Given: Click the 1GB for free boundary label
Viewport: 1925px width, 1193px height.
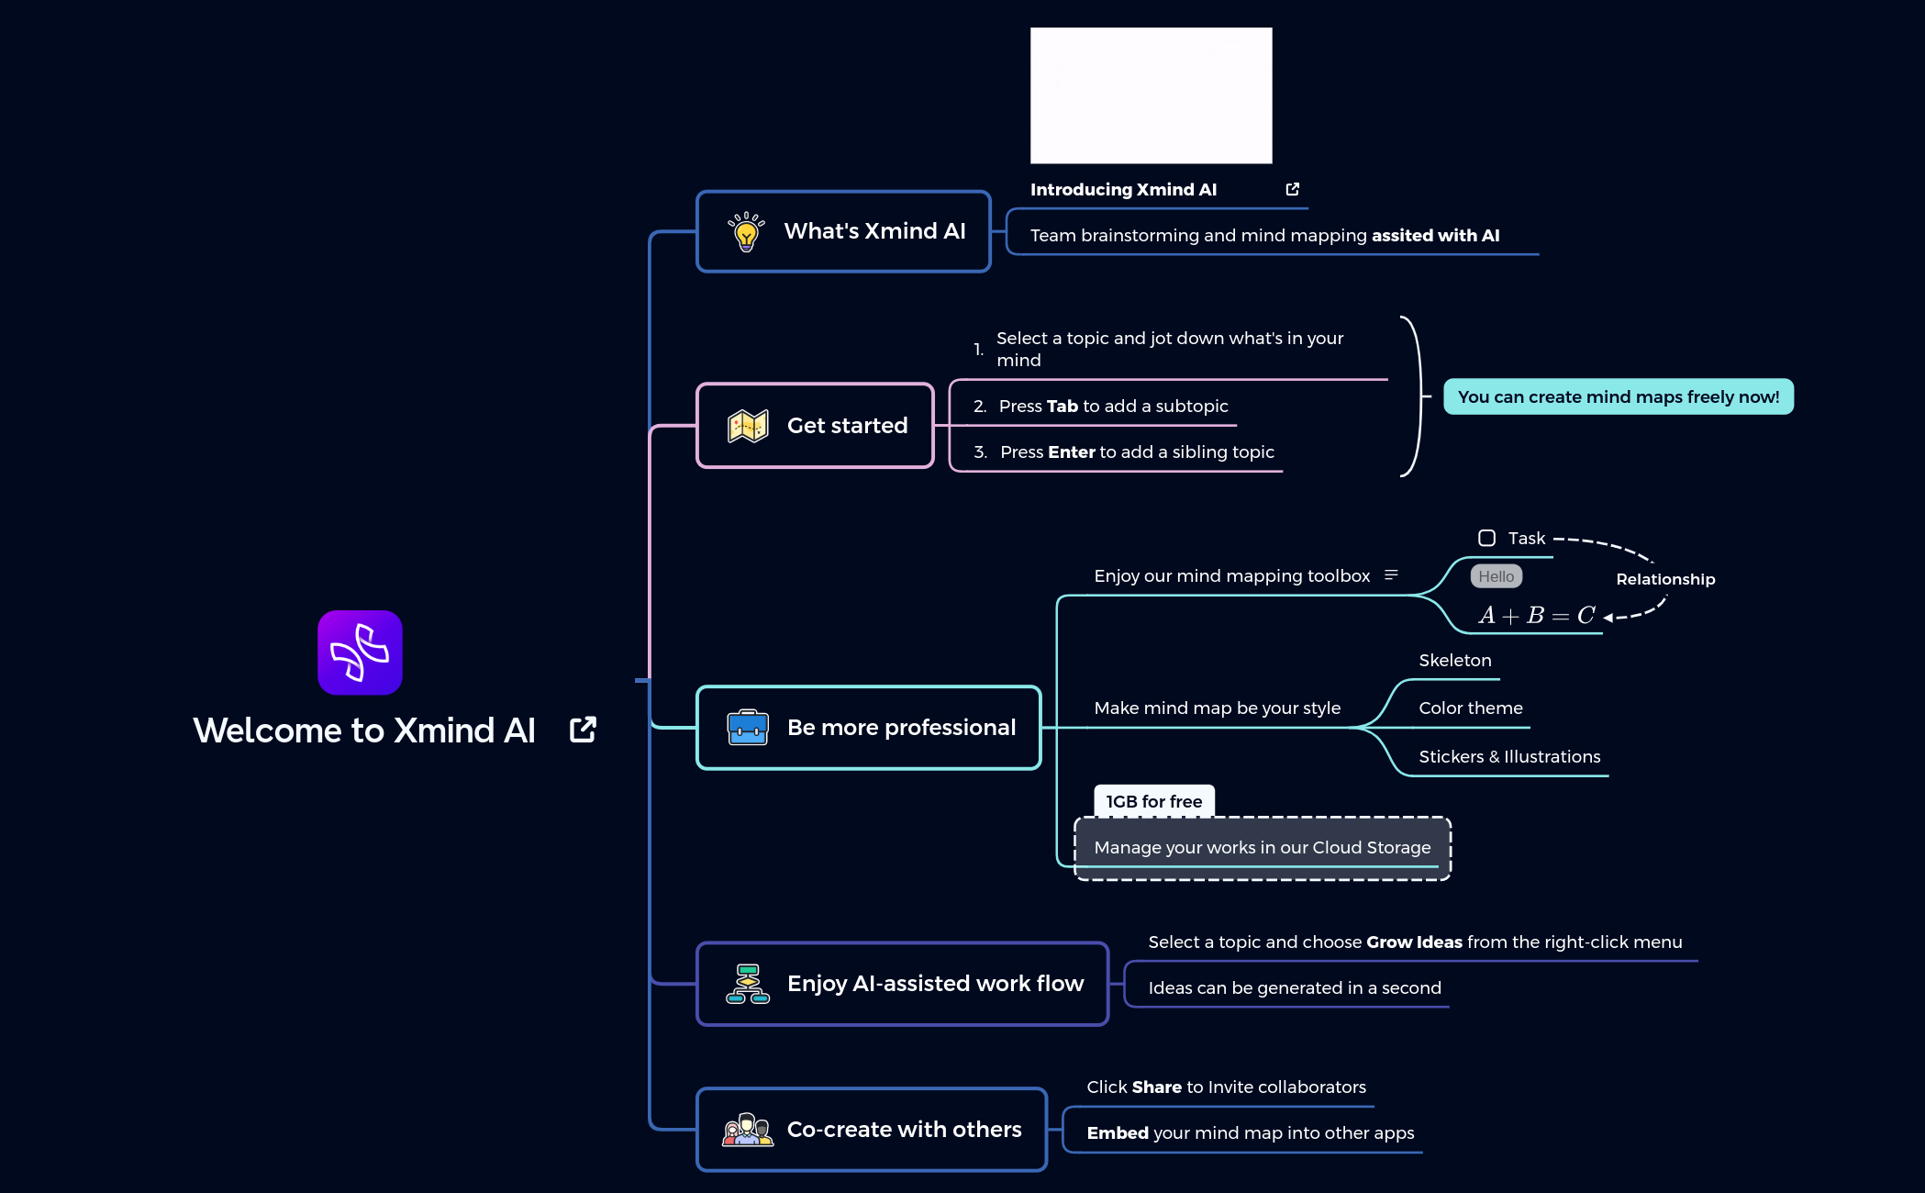Looking at the screenshot, I should click(1154, 801).
